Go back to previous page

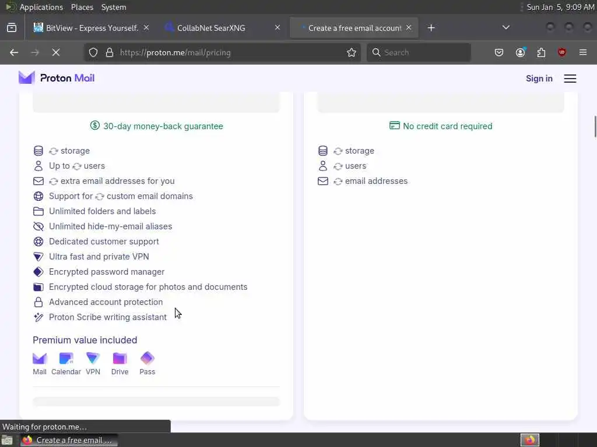(14, 52)
